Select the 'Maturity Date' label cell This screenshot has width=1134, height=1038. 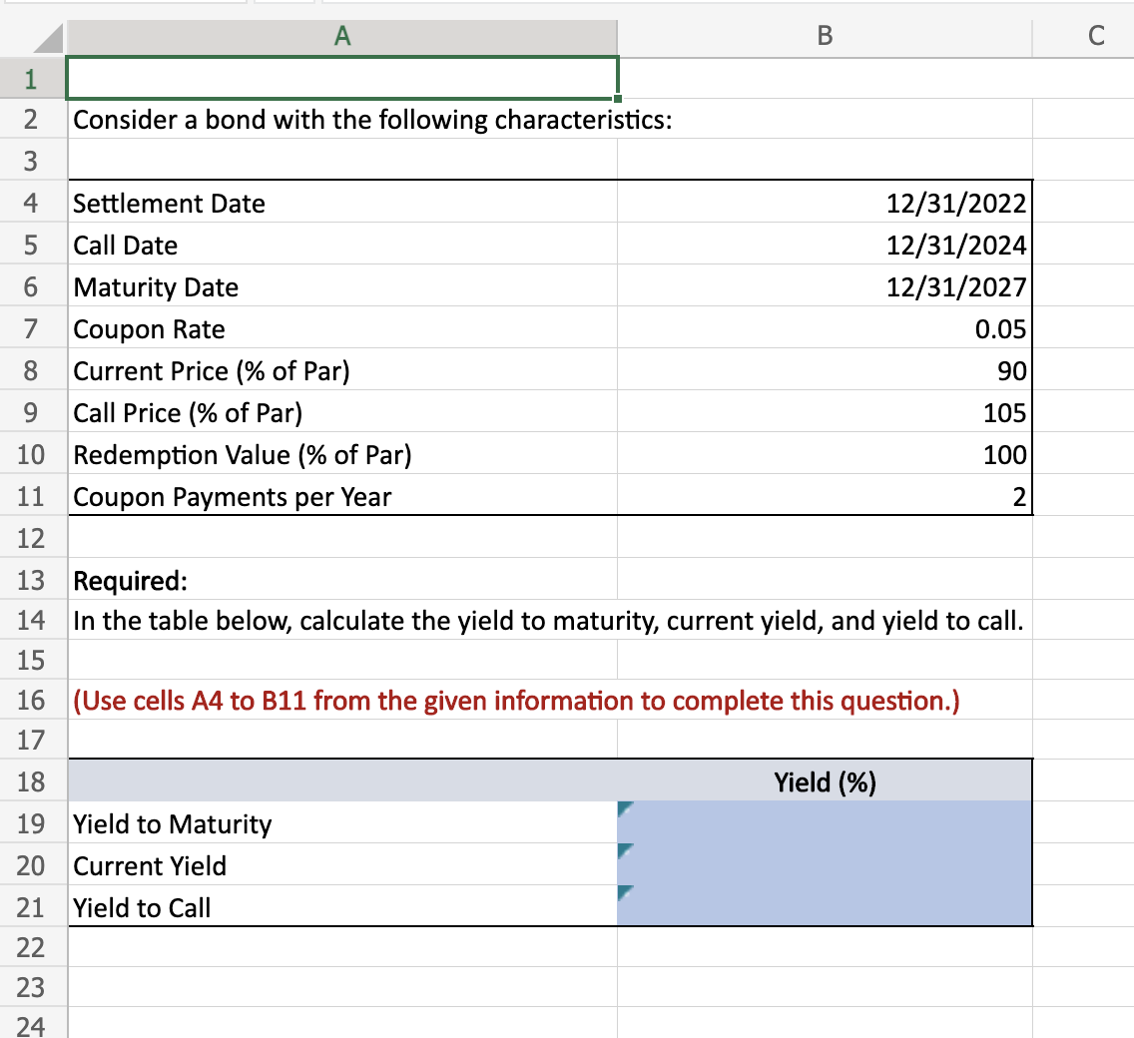click(342, 286)
